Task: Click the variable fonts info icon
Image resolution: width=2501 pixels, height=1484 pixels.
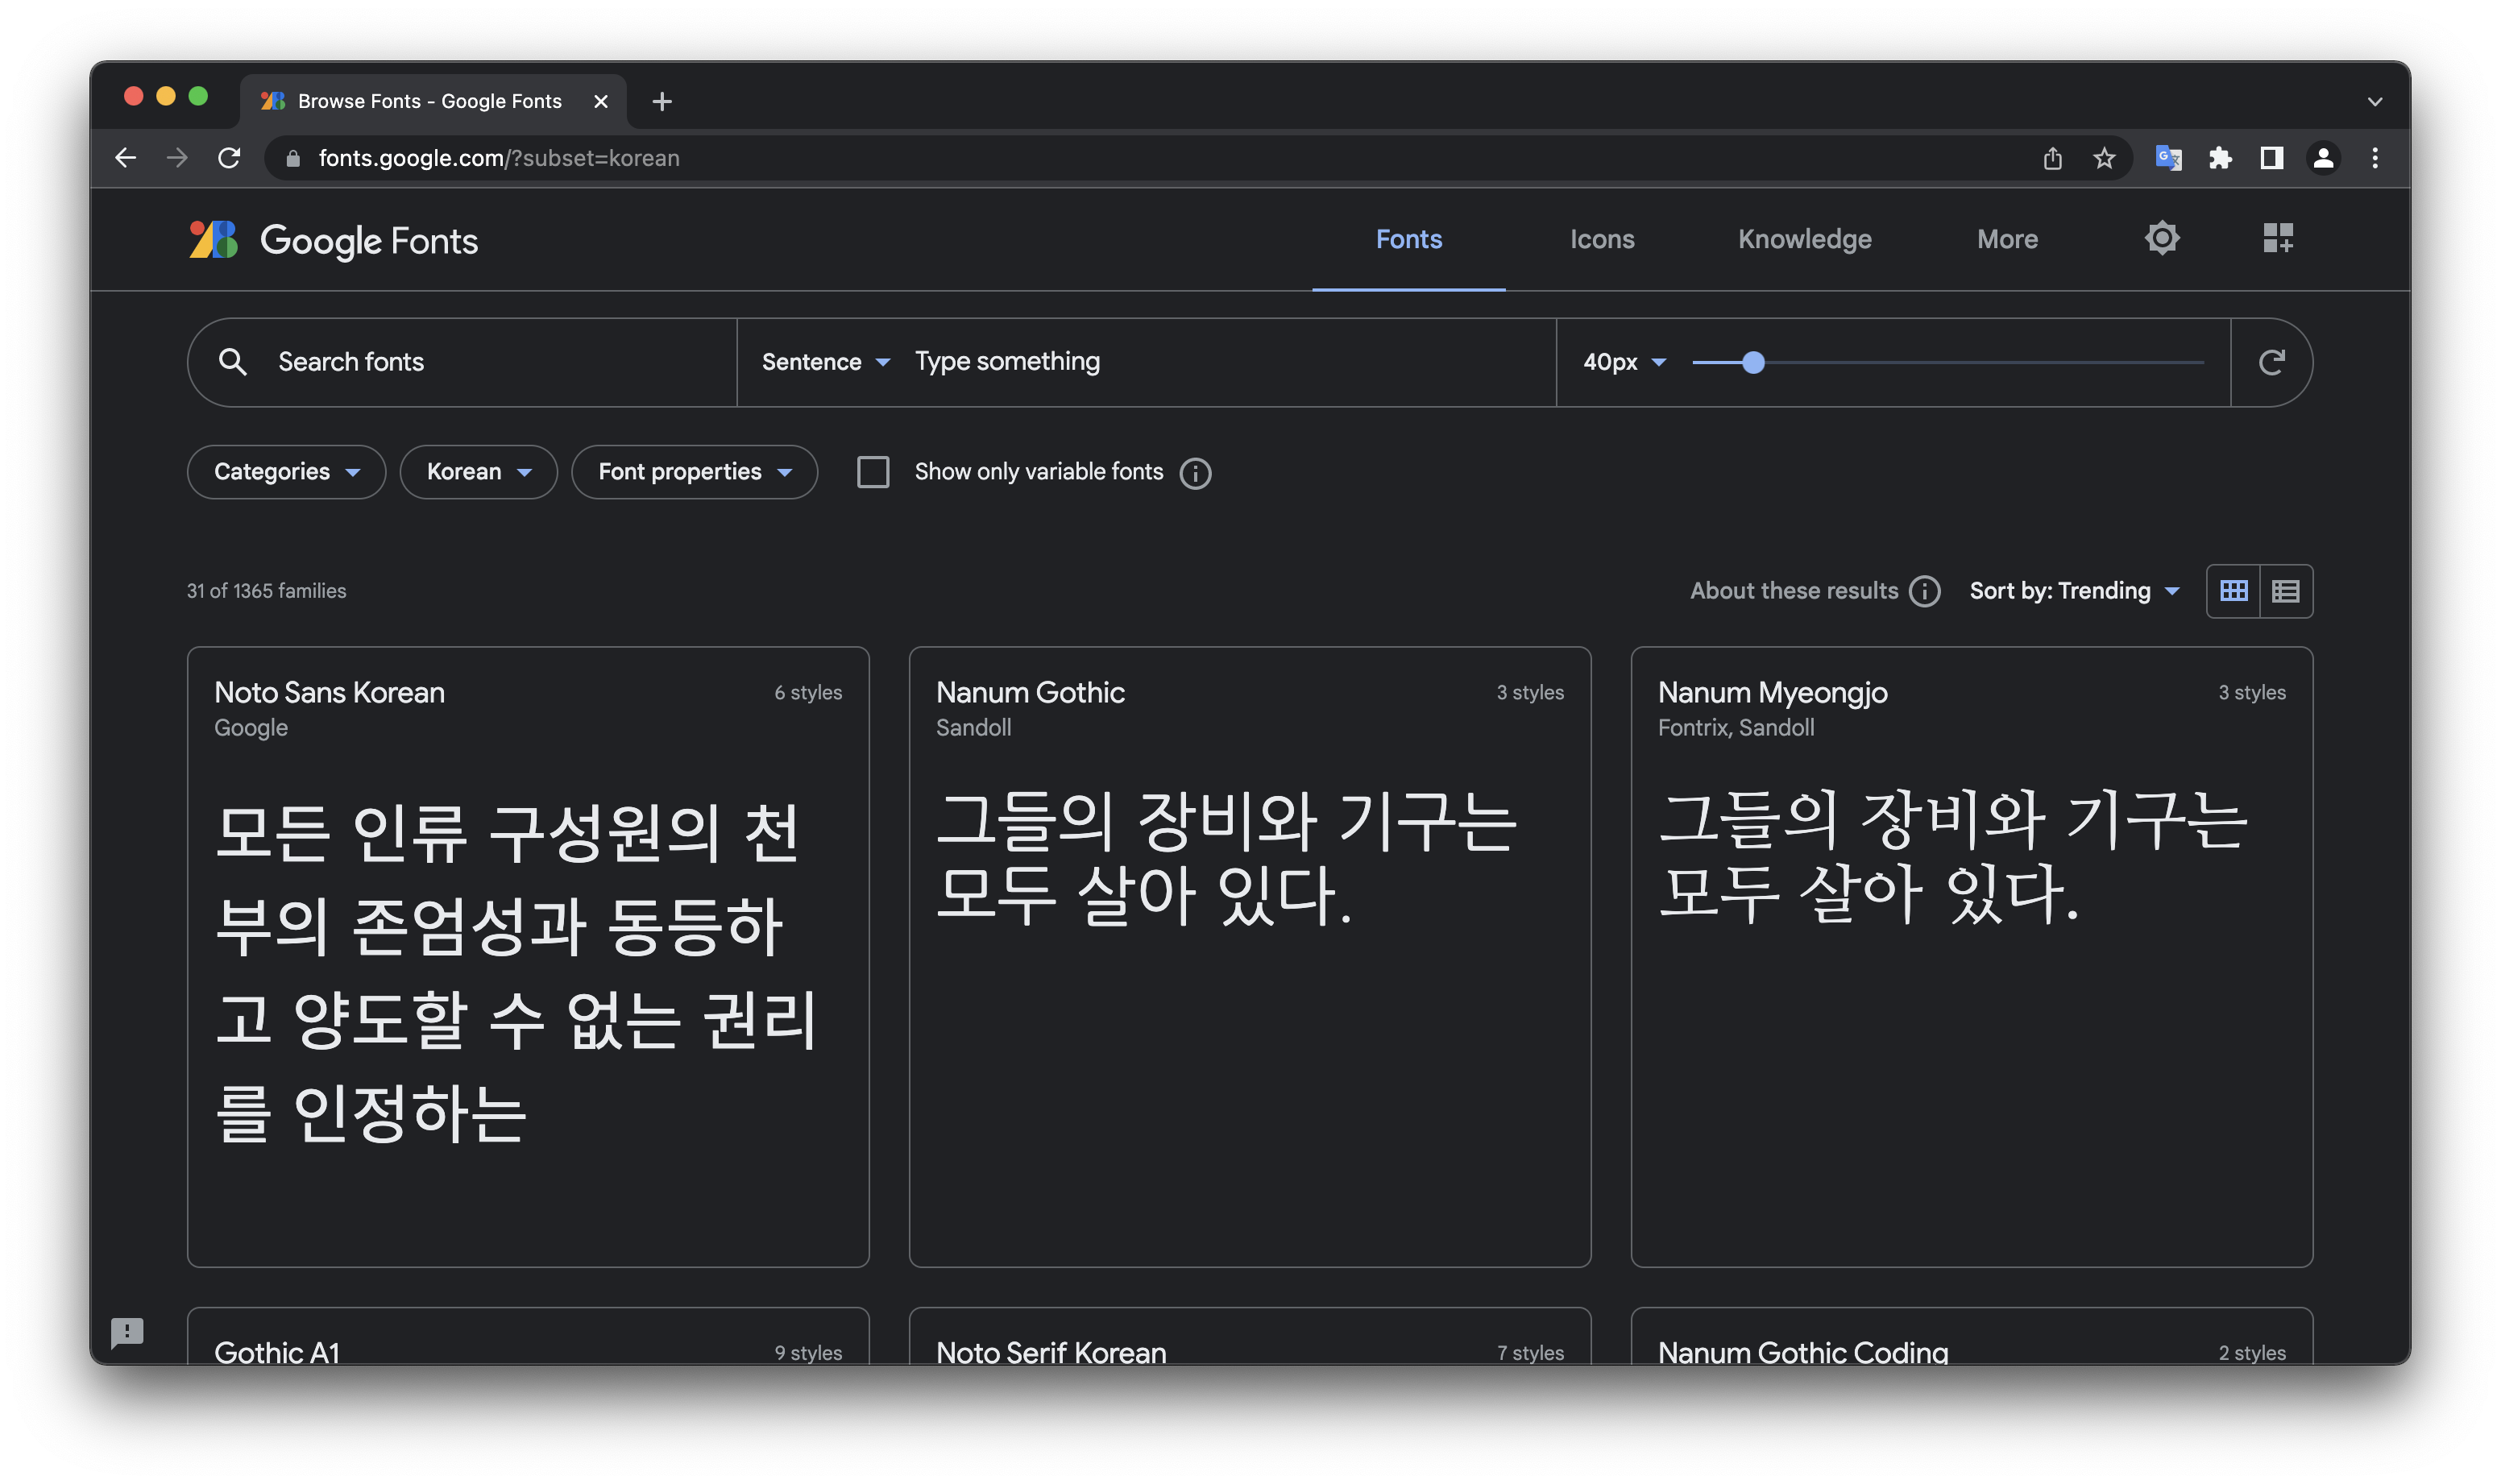Action: click(x=1195, y=473)
